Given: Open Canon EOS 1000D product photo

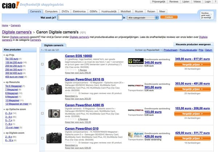Looking at the screenshot, I should [54, 64].
